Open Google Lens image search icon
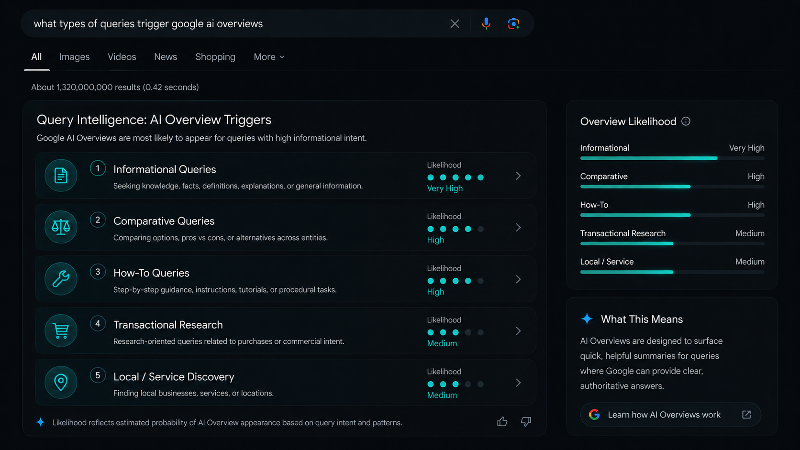Image resolution: width=800 pixels, height=450 pixels. click(513, 23)
